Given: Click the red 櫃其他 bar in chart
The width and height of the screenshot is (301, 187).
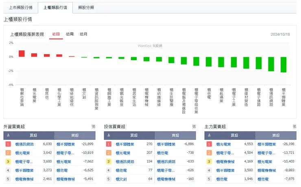Looking at the screenshot, I should (47, 55).
